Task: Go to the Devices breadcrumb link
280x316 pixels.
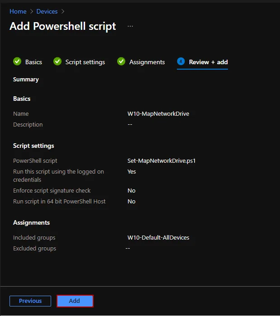Action: click(47, 11)
